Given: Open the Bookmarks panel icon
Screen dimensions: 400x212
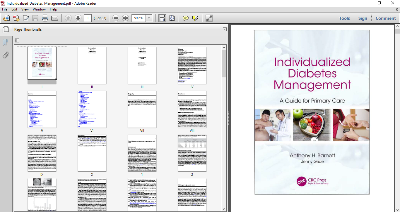Looking at the screenshot, I should [x=6, y=42].
